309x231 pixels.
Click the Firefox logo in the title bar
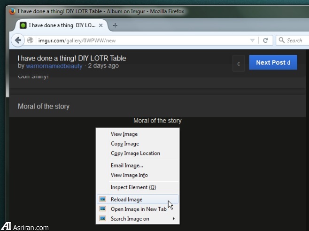pyautogui.click(x=12, y=10)
